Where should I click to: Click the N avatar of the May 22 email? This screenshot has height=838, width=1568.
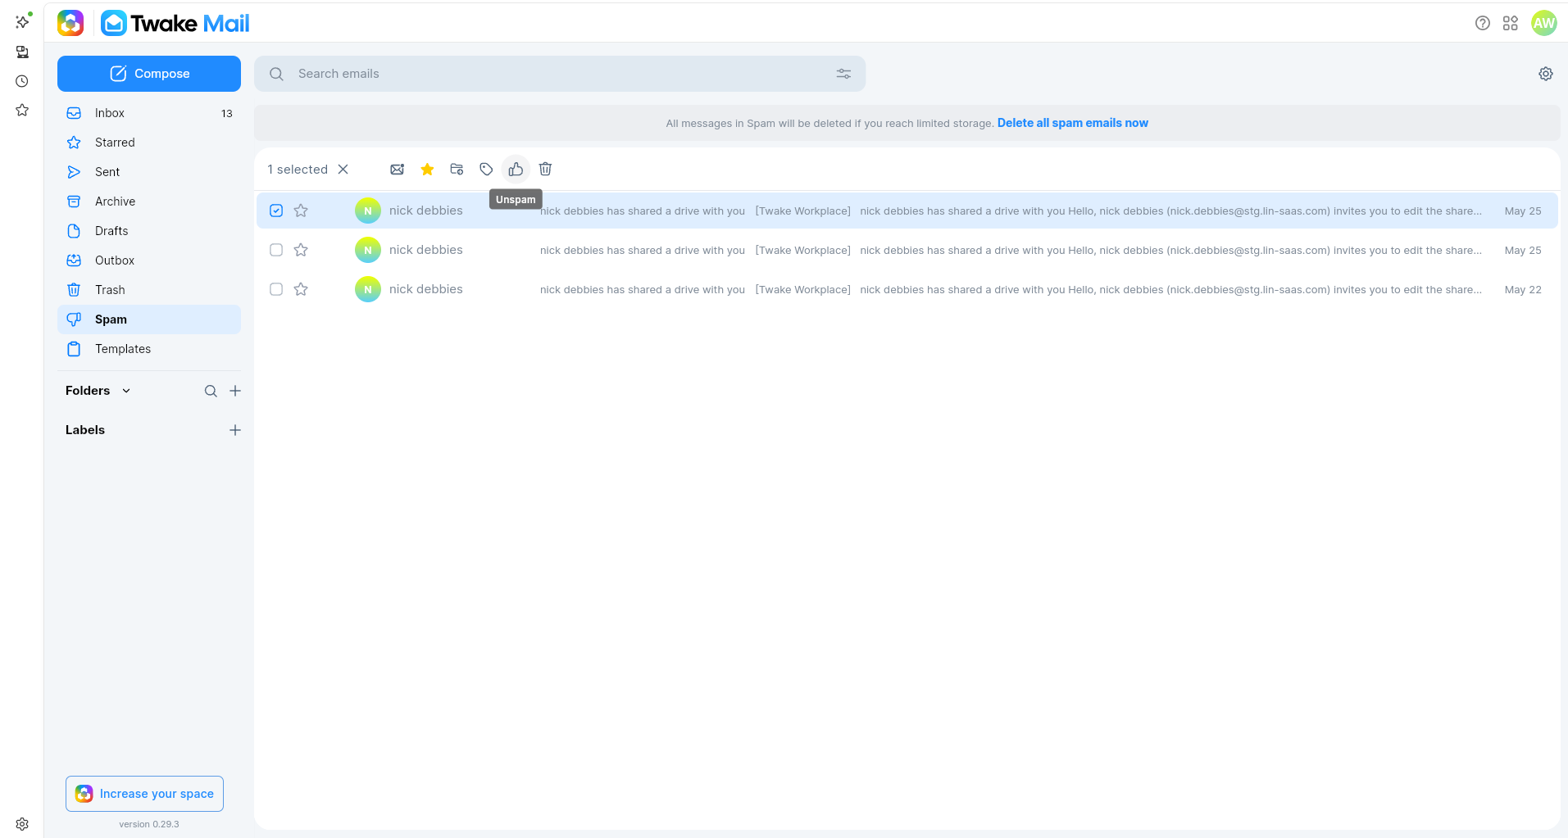(368, 289)
